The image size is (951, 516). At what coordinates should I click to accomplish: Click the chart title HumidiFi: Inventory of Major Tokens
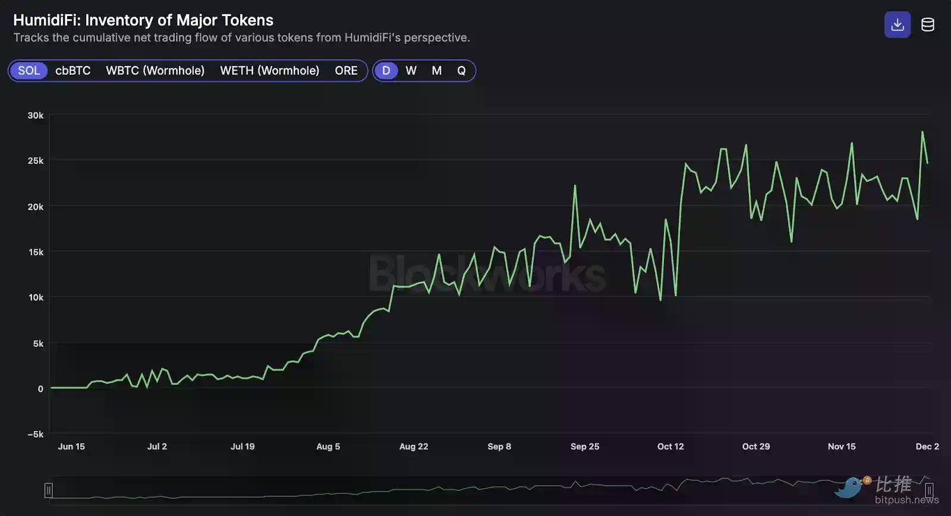[x=143, y=20]
